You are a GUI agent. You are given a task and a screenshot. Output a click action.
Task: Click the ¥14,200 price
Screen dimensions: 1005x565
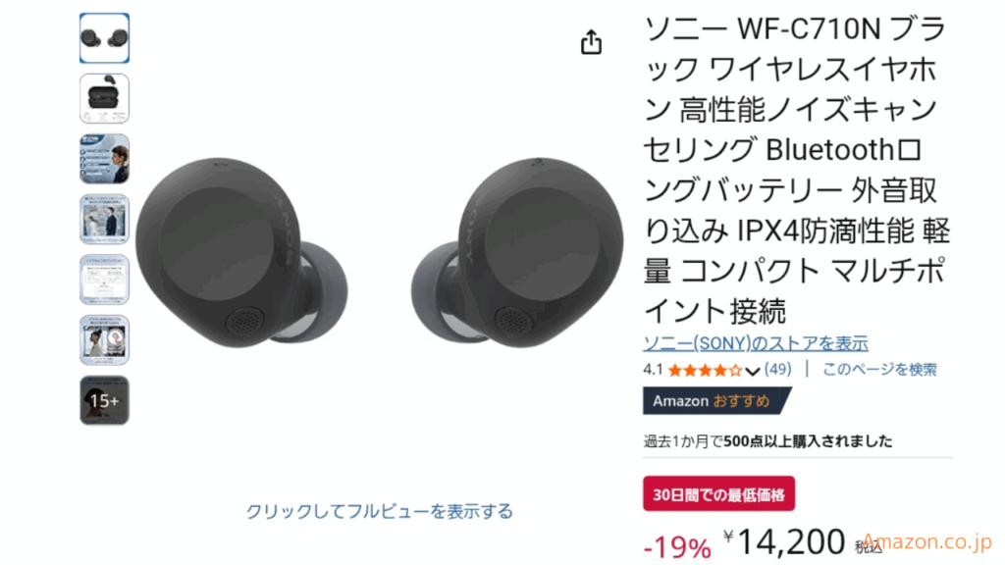[x=784, y=541]
